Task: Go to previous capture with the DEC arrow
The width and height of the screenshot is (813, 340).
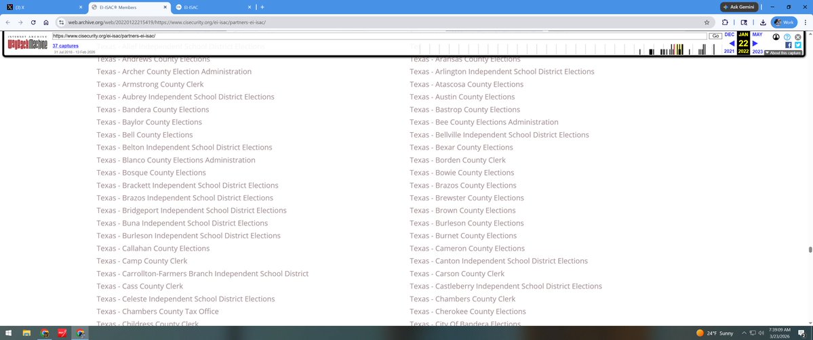Action: [731, 43]
